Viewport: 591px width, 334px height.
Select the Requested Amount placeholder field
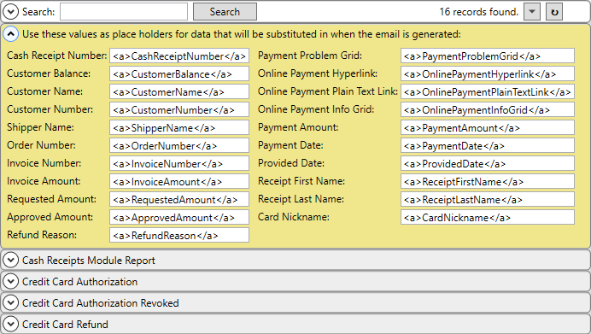click(179, 199)
